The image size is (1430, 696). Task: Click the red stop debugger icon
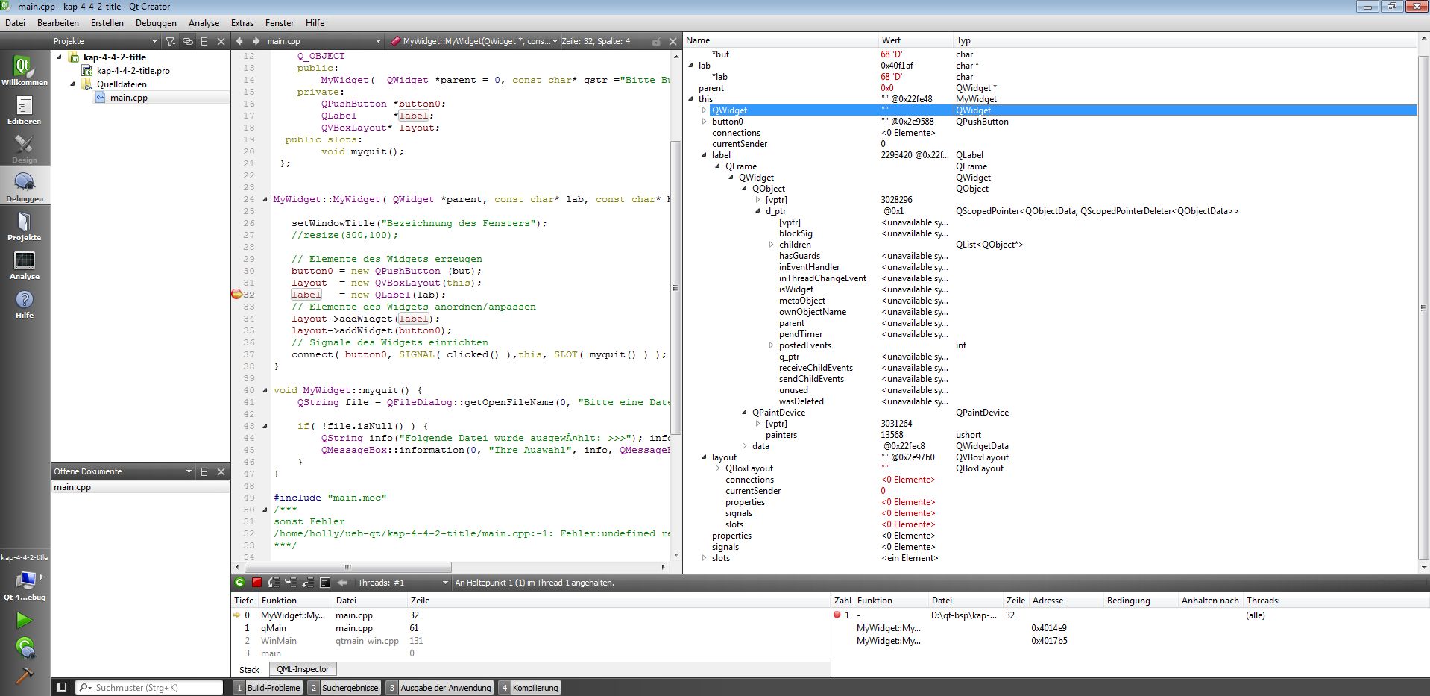tap(256, 583)
